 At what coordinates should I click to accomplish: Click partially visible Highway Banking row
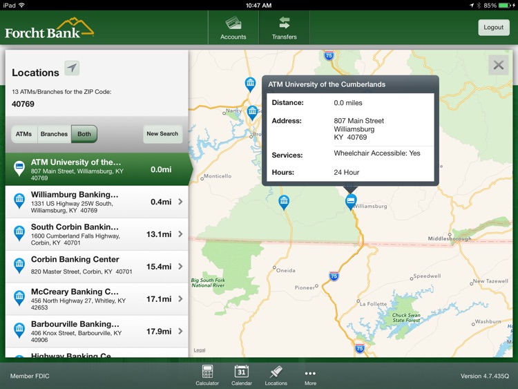point(97,352)
